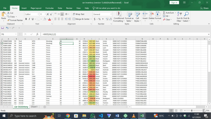This screenshot has height=119, width=211.
Task: Click the Format Painter tool
Action: coord(14,20)
